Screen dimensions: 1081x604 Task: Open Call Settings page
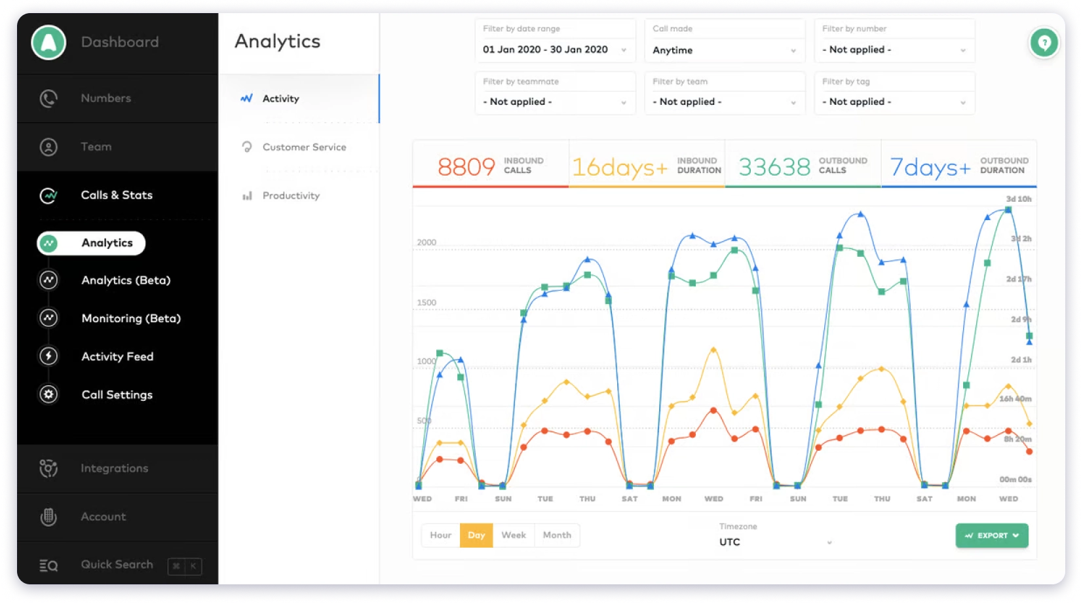click(x=117, y=394)
